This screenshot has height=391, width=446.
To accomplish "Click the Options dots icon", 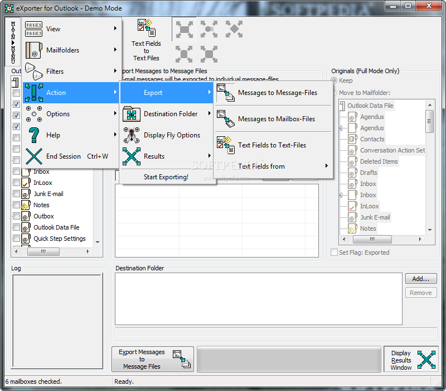I will coord(33,114).
